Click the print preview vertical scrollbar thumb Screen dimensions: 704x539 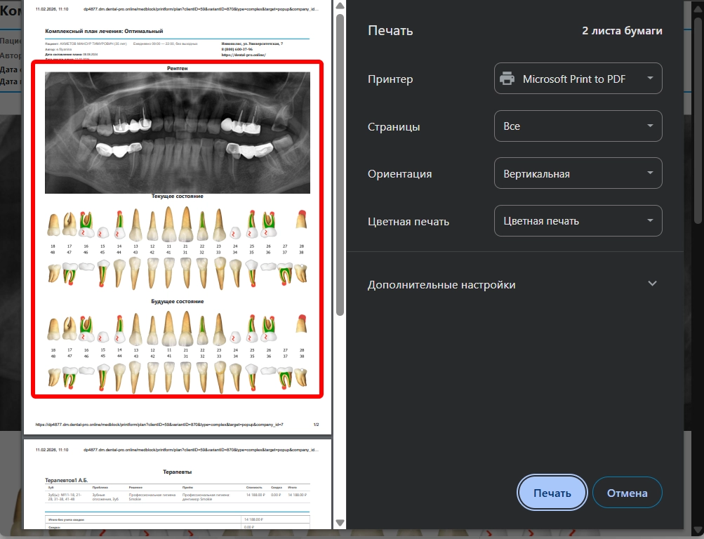[340, 163]
